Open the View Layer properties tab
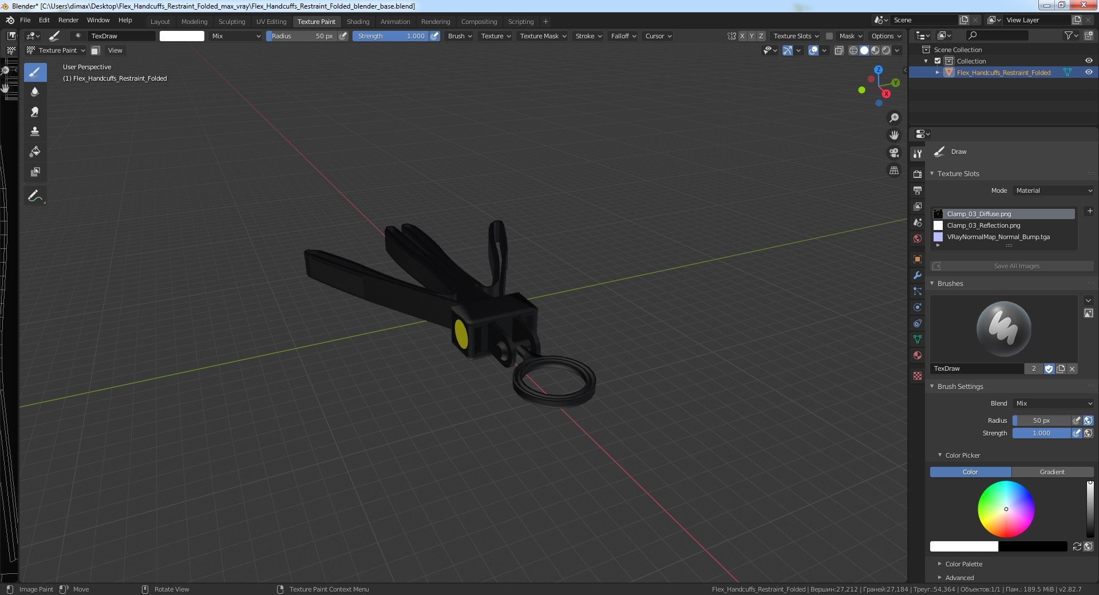 click(x=918, y=206)
